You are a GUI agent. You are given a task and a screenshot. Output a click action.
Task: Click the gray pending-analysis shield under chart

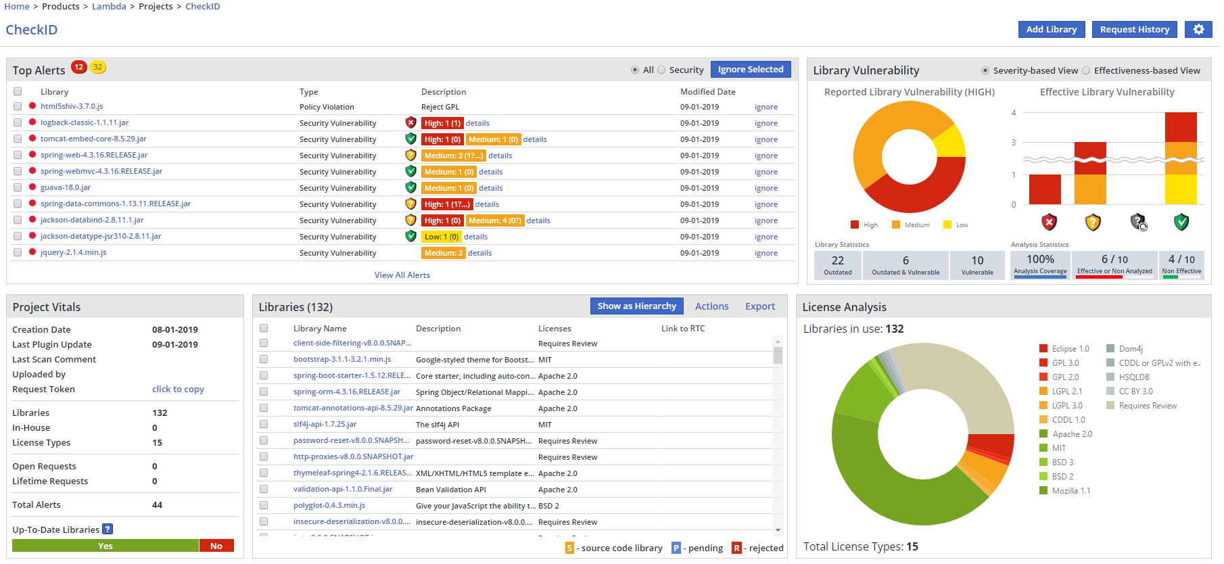click(x=1138, y=222)
